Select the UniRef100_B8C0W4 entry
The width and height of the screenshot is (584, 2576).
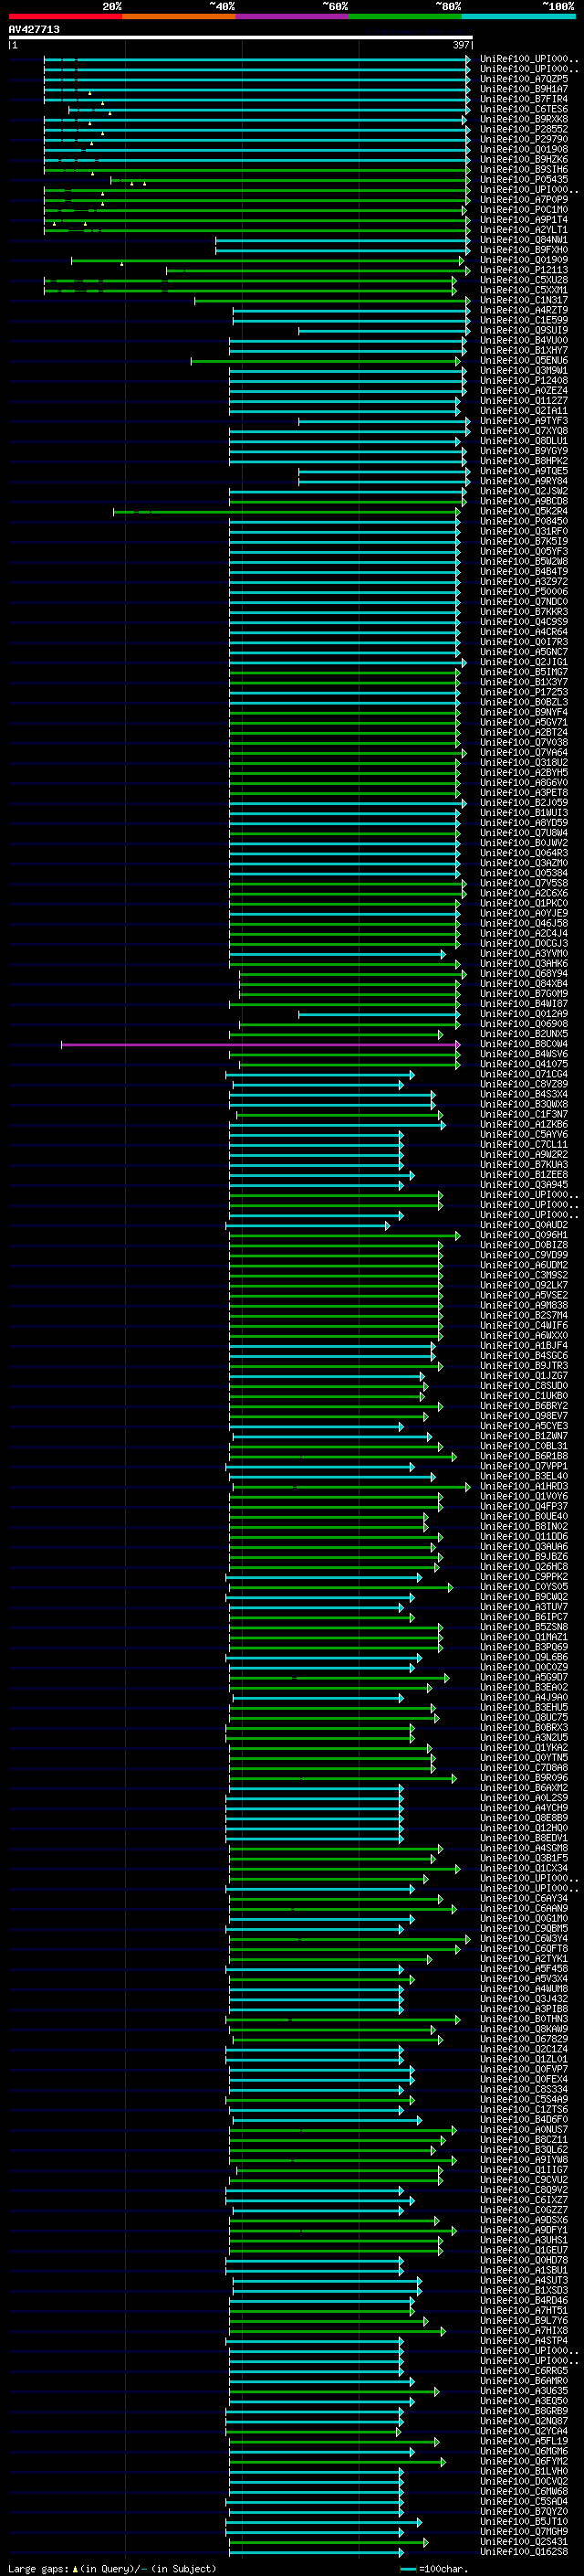pos(524,1044)
